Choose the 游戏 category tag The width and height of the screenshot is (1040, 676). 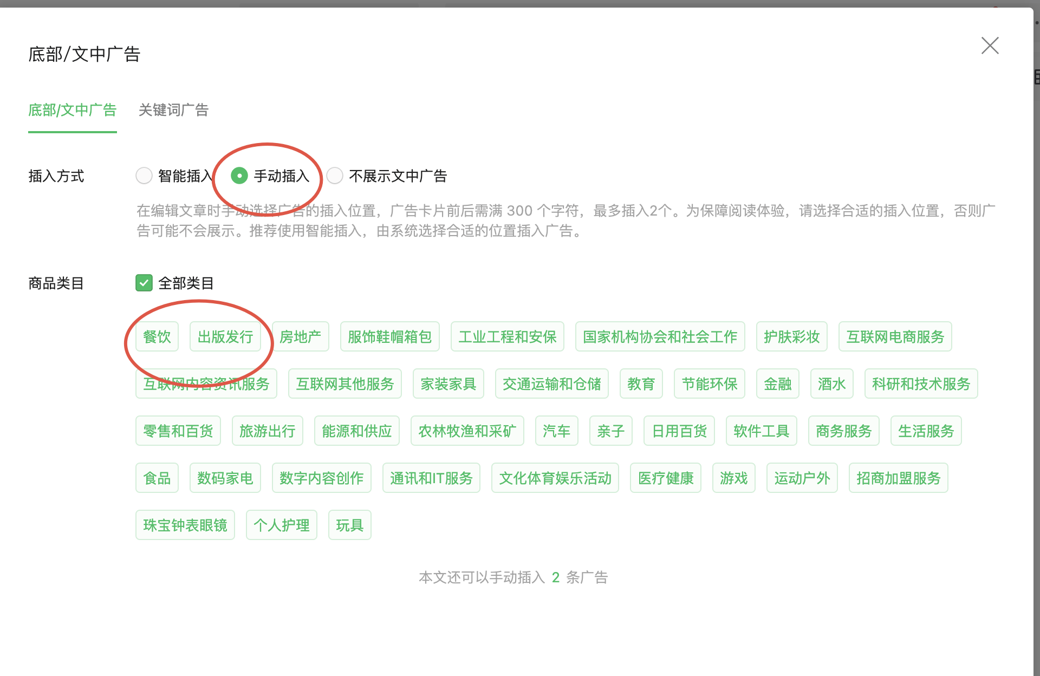click(734, 478)
